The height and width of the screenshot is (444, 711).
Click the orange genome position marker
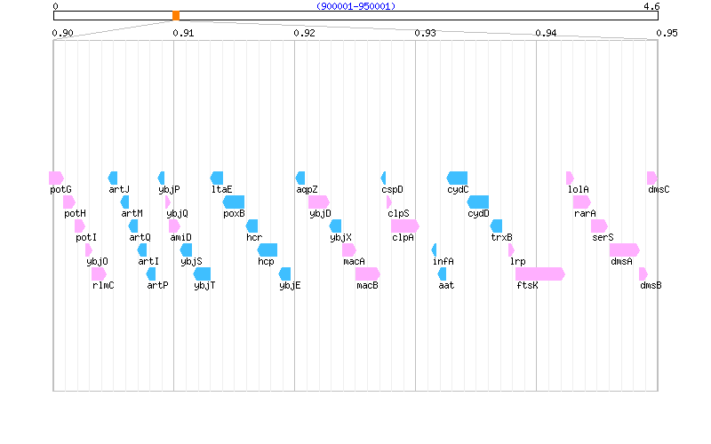(175, 16)
